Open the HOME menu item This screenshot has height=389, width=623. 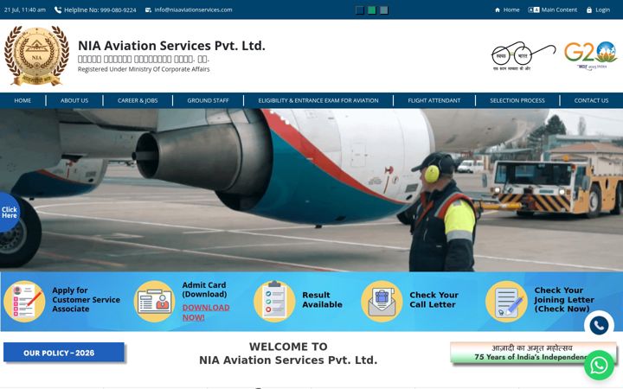[22, 100]
